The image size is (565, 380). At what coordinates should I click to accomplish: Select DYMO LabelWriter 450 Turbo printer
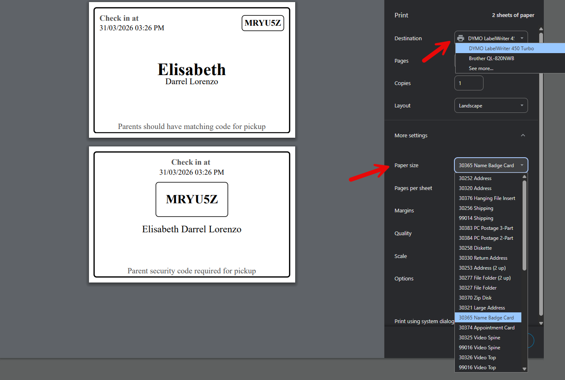[x=501, y=49]
